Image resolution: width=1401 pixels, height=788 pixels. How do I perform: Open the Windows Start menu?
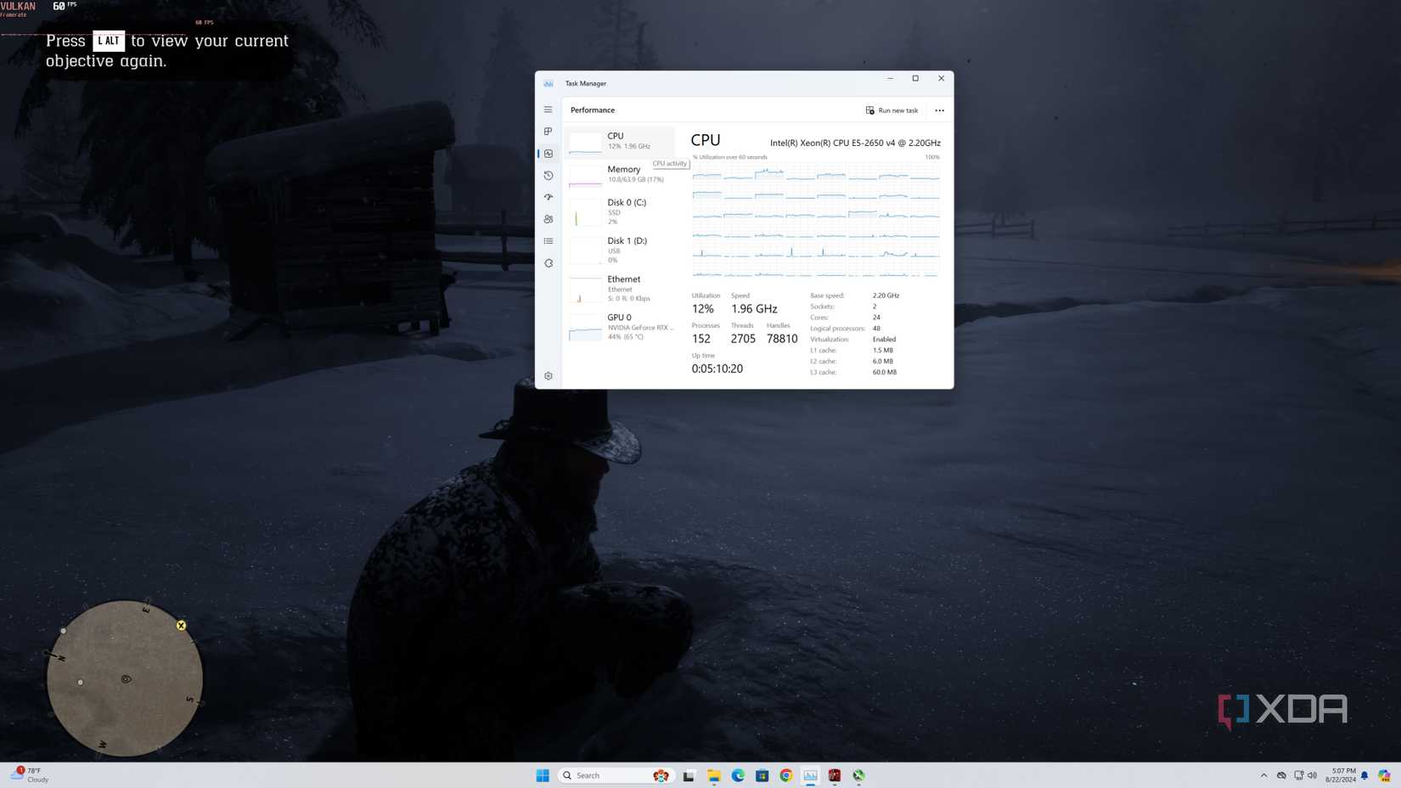tap(543, 775)
